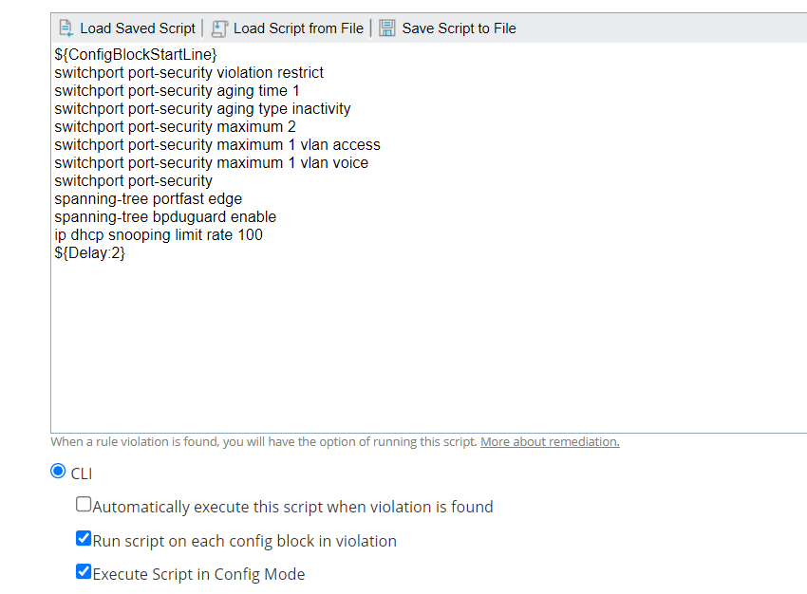Enable automatically execute script on violation checkbox
This screenshot has height=594, width=807.
point(84,506)
